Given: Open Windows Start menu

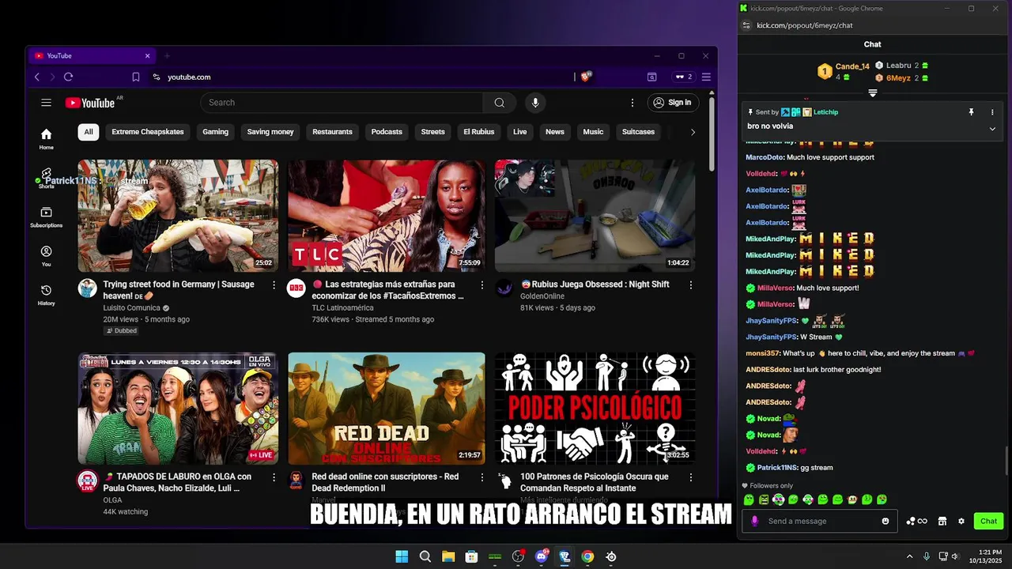Looking at the screenshot, I should coord(402,556).
